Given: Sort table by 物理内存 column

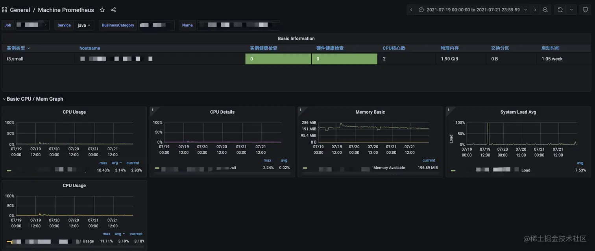Looking at the screenshot, I should coord(450,48).
